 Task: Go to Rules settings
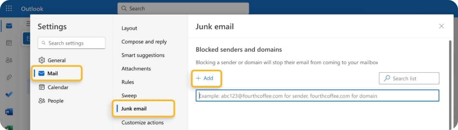(128, 82)
